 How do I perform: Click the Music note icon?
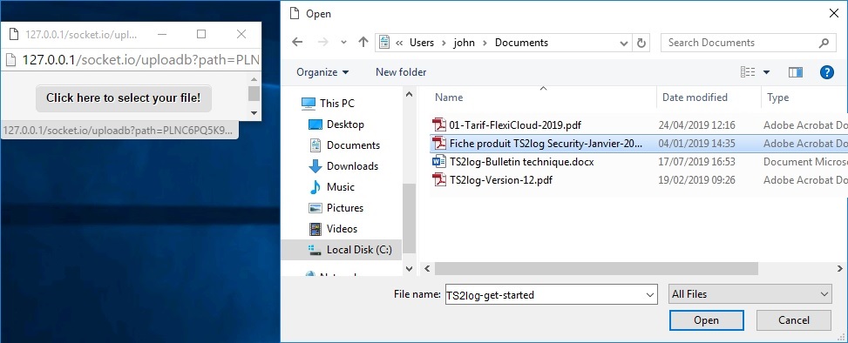tap(315, 187)
